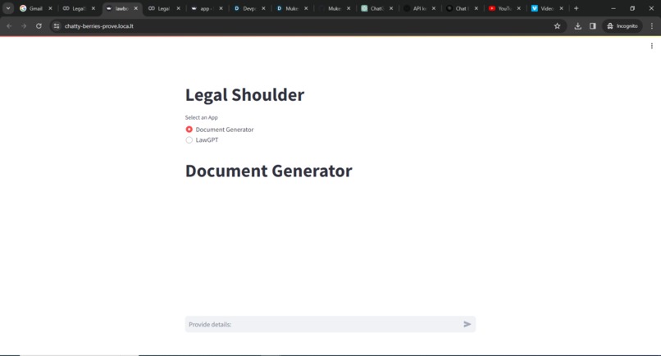Click the Document Generator heading
The width and height of the screenshot is (661, 356).
point(269,171)
